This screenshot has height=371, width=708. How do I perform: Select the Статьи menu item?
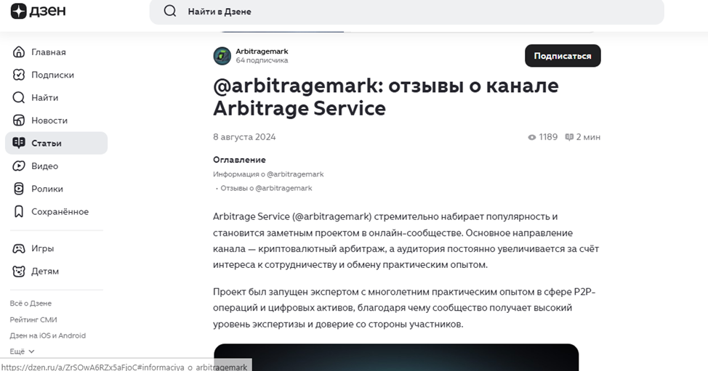pyautogui.click(x=57, y=143)
